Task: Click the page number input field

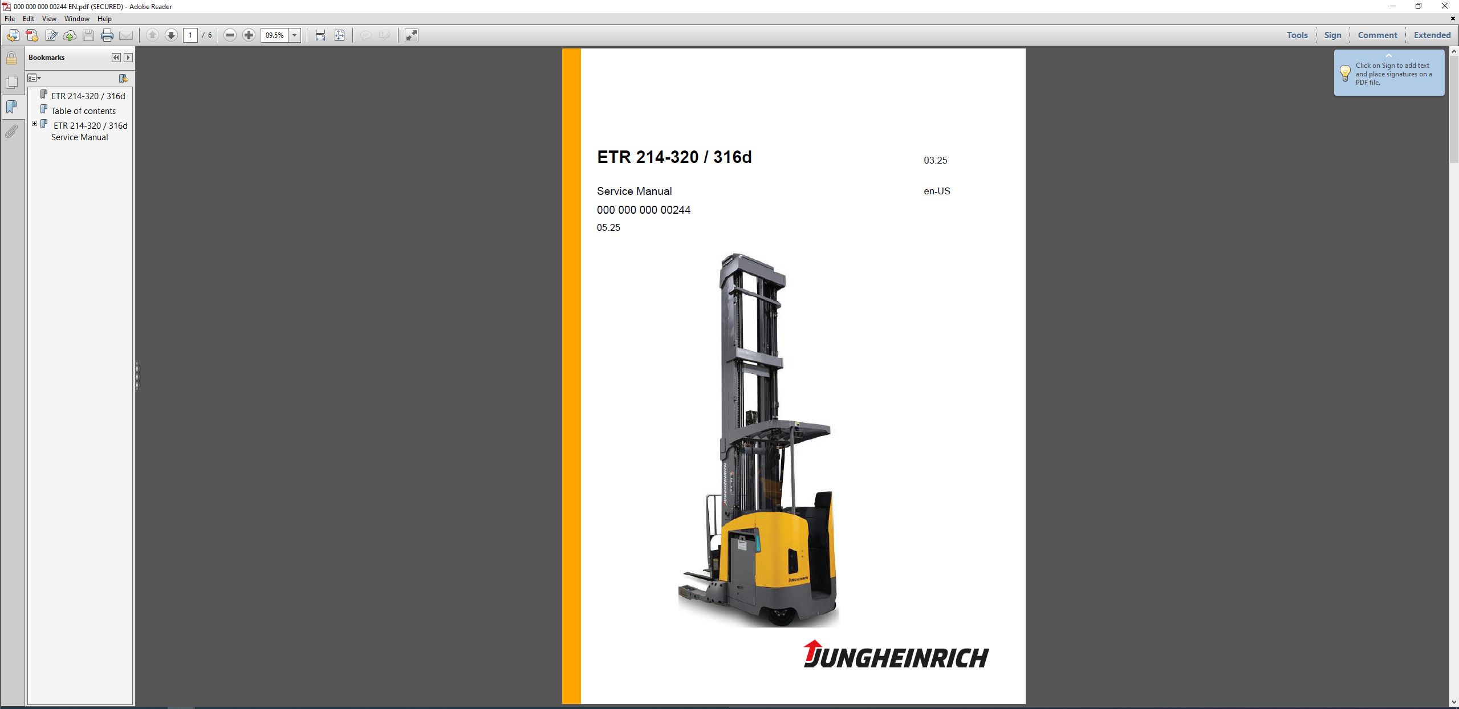Action: click(191, 35)
